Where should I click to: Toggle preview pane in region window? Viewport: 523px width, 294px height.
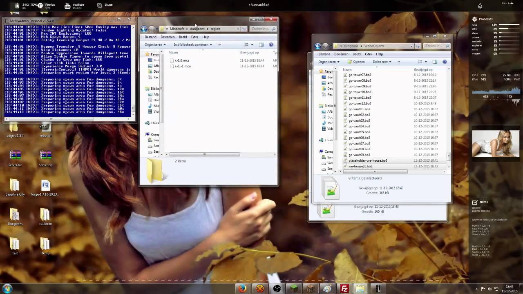[x=261, y=45]
